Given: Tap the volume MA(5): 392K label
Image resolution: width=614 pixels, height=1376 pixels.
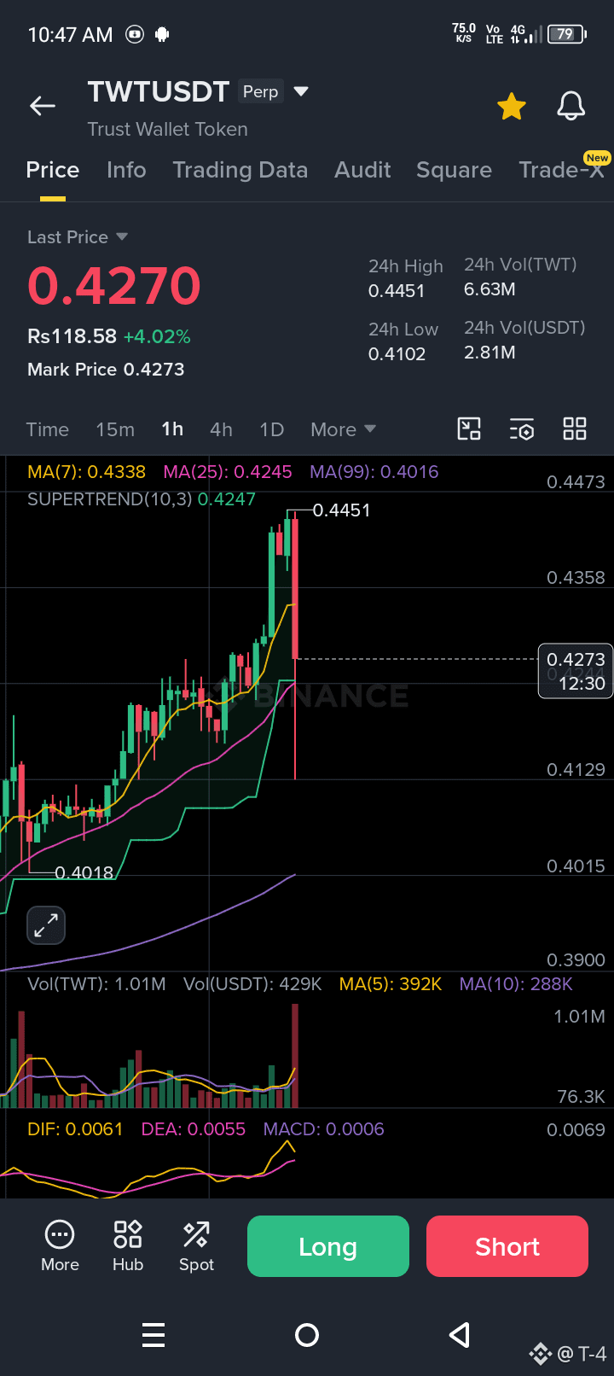Looking at the screenshot, I should (391, 984).
